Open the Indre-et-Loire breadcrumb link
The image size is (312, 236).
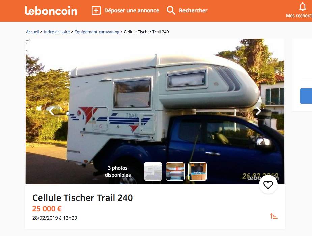[x=57, y=32]
